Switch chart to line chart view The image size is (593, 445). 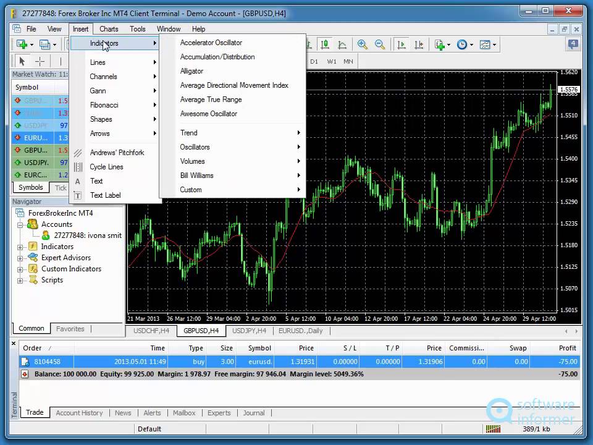pyautogui.click(x=342, y=44)
